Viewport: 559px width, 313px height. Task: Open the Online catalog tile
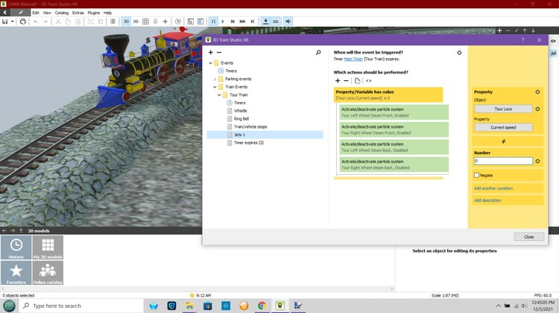[x=48, y=273]
